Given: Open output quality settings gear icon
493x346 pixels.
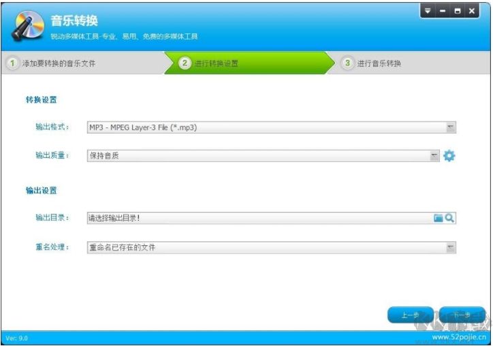Looking at the screenshot, I should pos(449,156).
